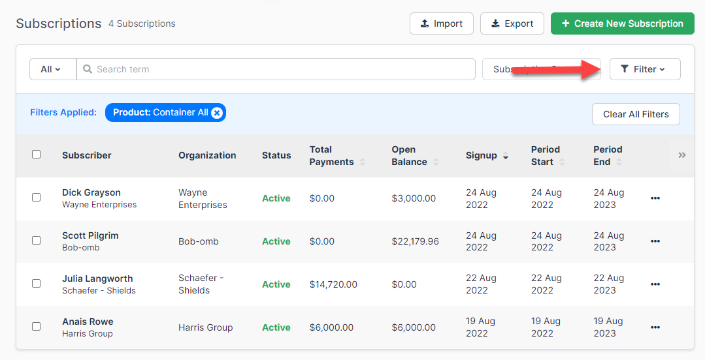Expand more columns with double-chevron icon
Viewport: 705px width, 360px height.
click(681, 155)
